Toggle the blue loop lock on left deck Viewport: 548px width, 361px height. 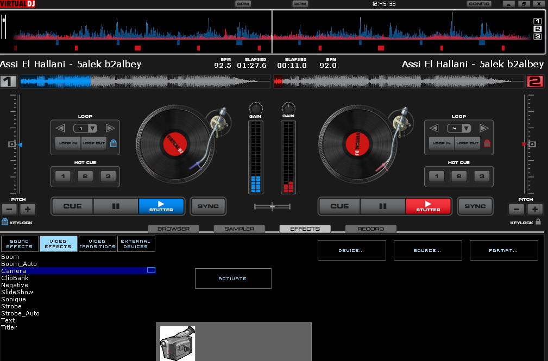[113, 143]
